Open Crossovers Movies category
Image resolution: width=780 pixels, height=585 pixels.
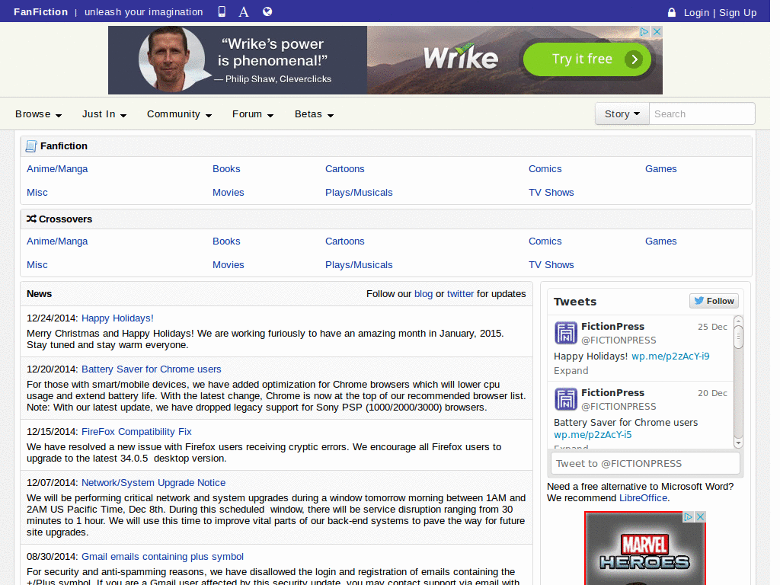click(x=229, y=265)
